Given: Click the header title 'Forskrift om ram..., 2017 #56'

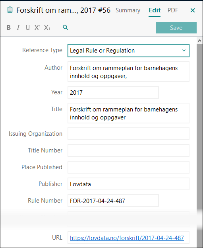Looking at the screenshot, I should tap(63, 10).
